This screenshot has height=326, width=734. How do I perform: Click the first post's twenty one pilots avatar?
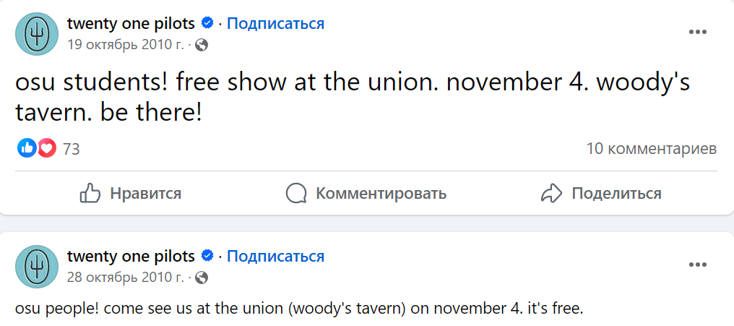37,34
